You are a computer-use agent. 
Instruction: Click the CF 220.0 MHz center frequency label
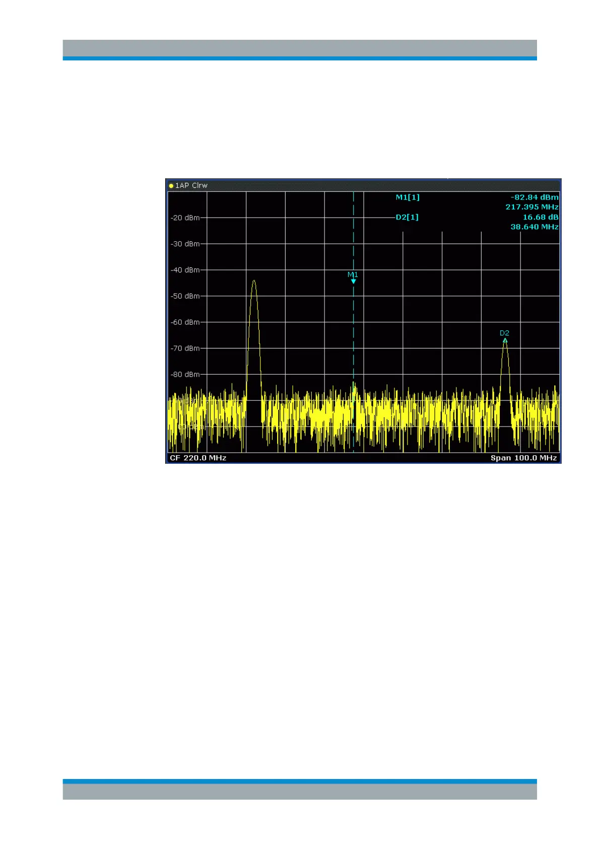click(198, 458)
